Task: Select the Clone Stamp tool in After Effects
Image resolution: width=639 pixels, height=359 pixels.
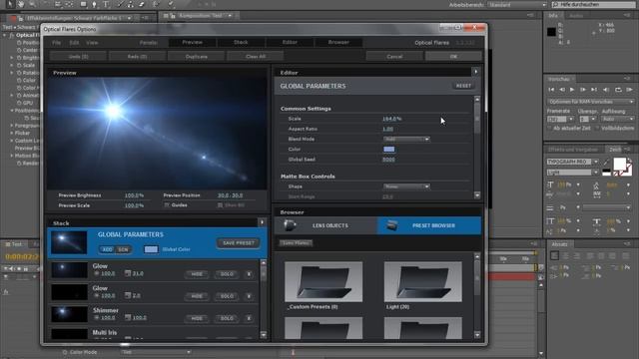Action: [131, 4]
